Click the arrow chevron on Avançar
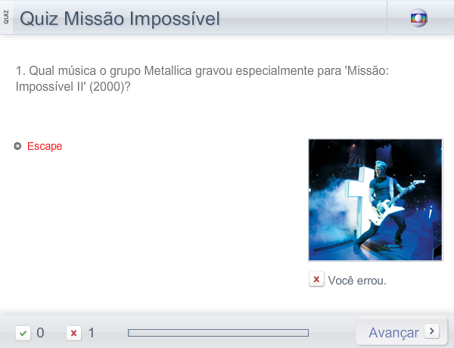The height and width of the screenshot is (348, 454). tap(432, 331)
